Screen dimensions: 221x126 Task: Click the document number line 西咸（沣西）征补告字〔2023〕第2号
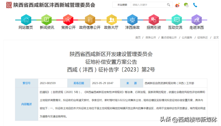[111, 70]
